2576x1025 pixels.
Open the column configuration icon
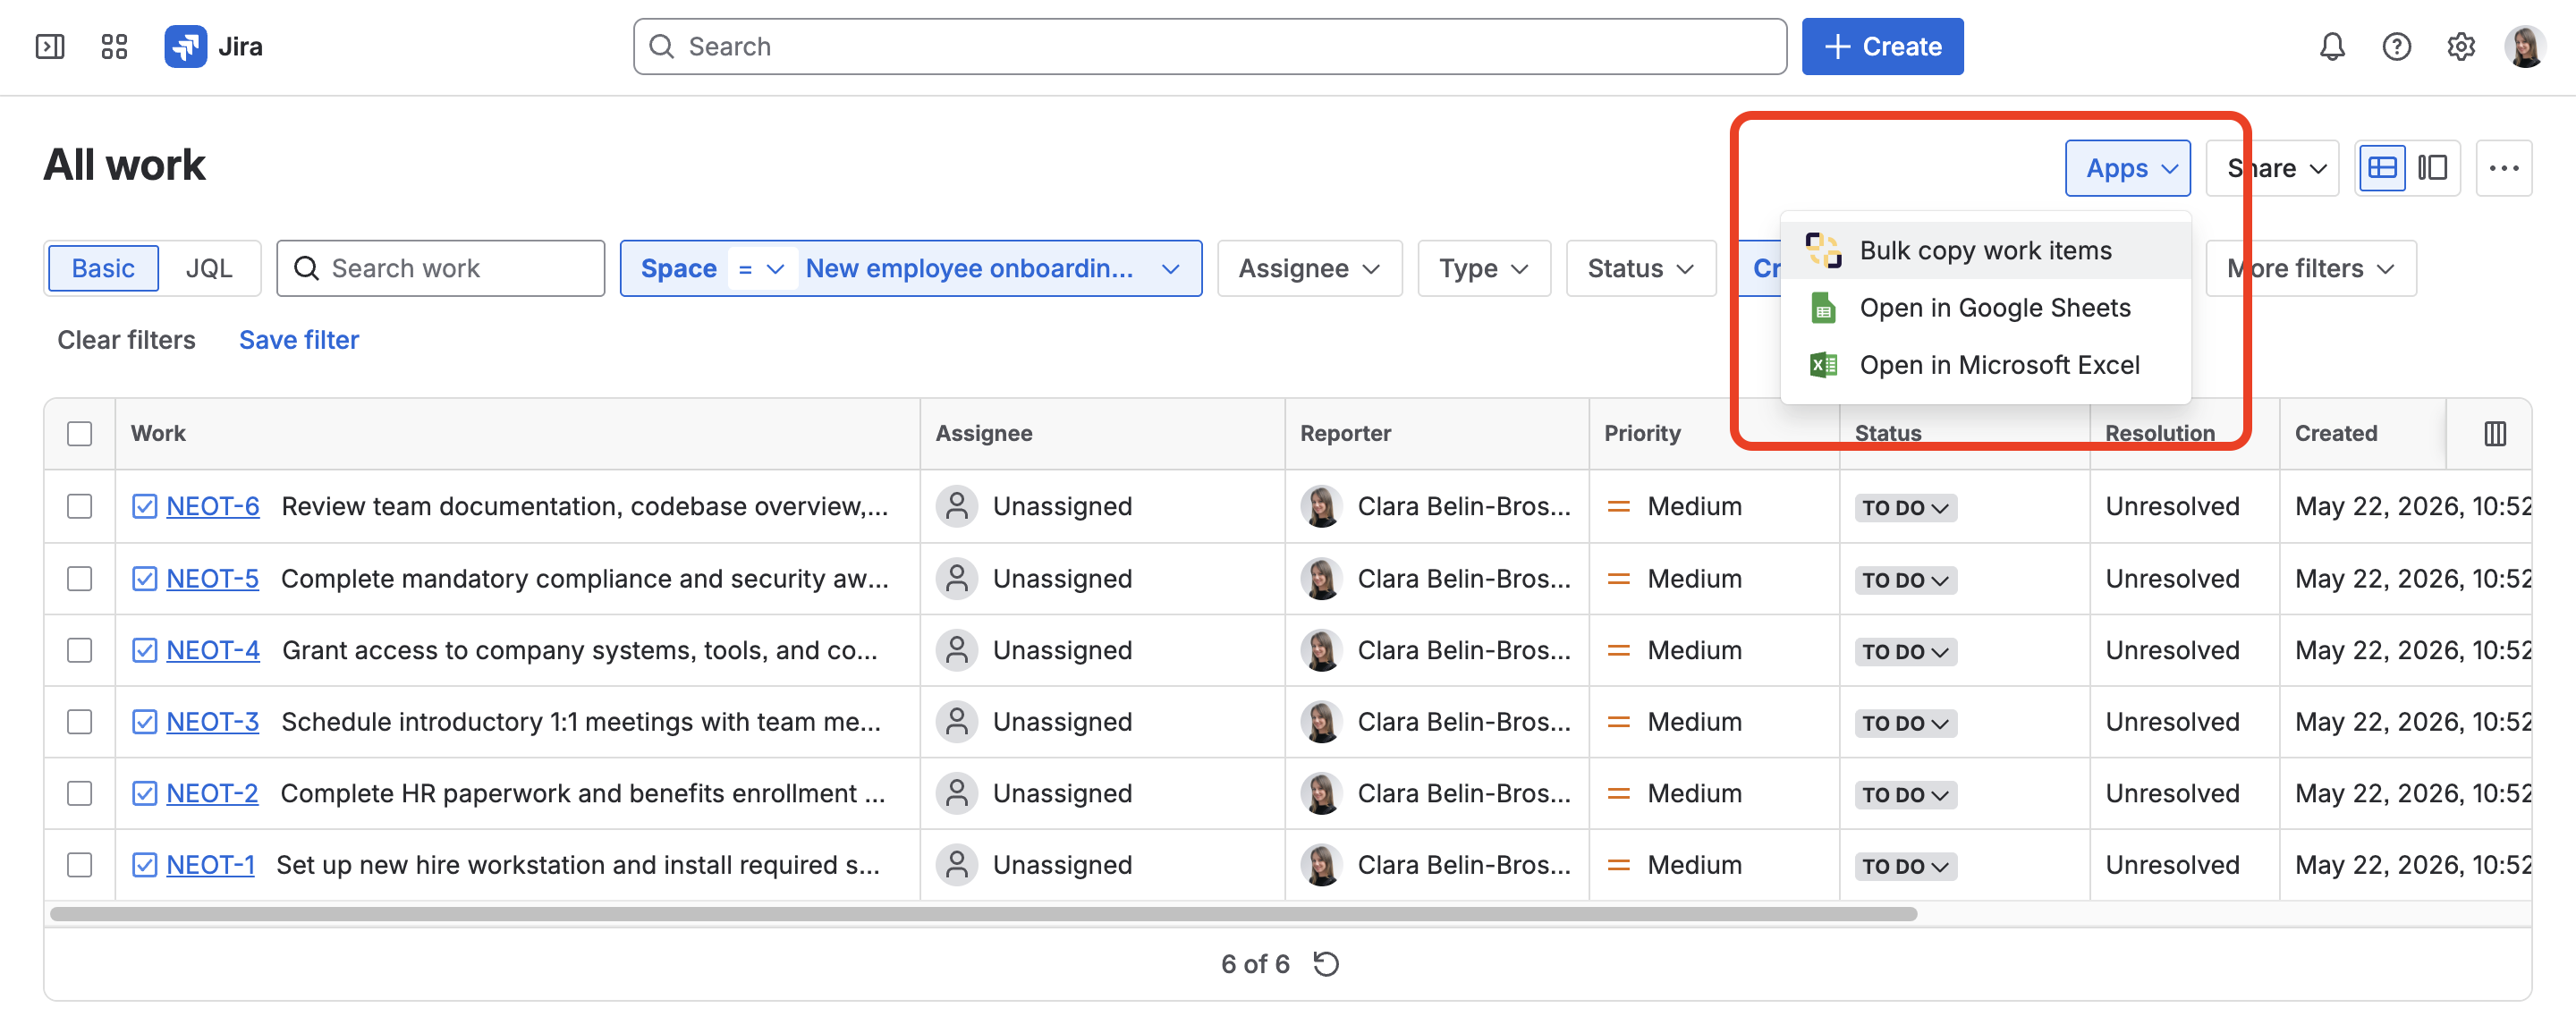coord(2494,433)
